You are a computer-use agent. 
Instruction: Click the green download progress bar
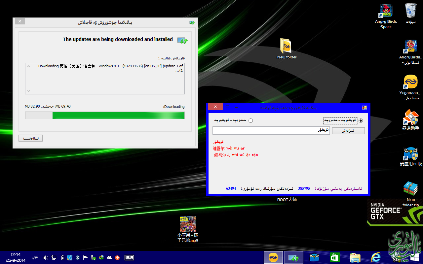coord(105,115)
